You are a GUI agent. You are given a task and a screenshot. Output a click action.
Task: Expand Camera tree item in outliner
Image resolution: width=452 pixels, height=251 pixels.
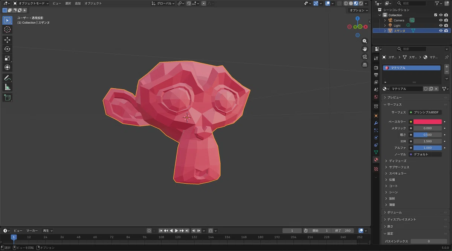[385, 20]
